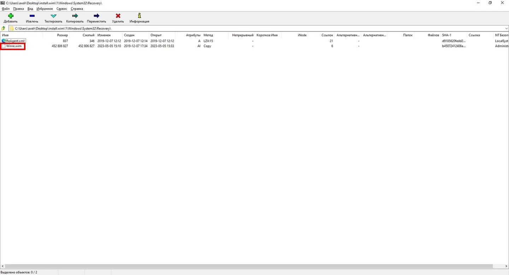
Task: Click the AI attribute cell for Winre.wim
Action: (x=199, y=46)
